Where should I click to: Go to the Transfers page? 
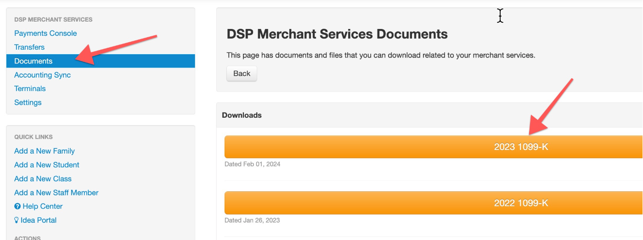click(x=29, y=47)
